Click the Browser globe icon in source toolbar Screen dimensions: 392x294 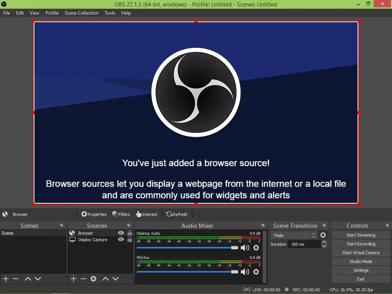click(5, 214)
